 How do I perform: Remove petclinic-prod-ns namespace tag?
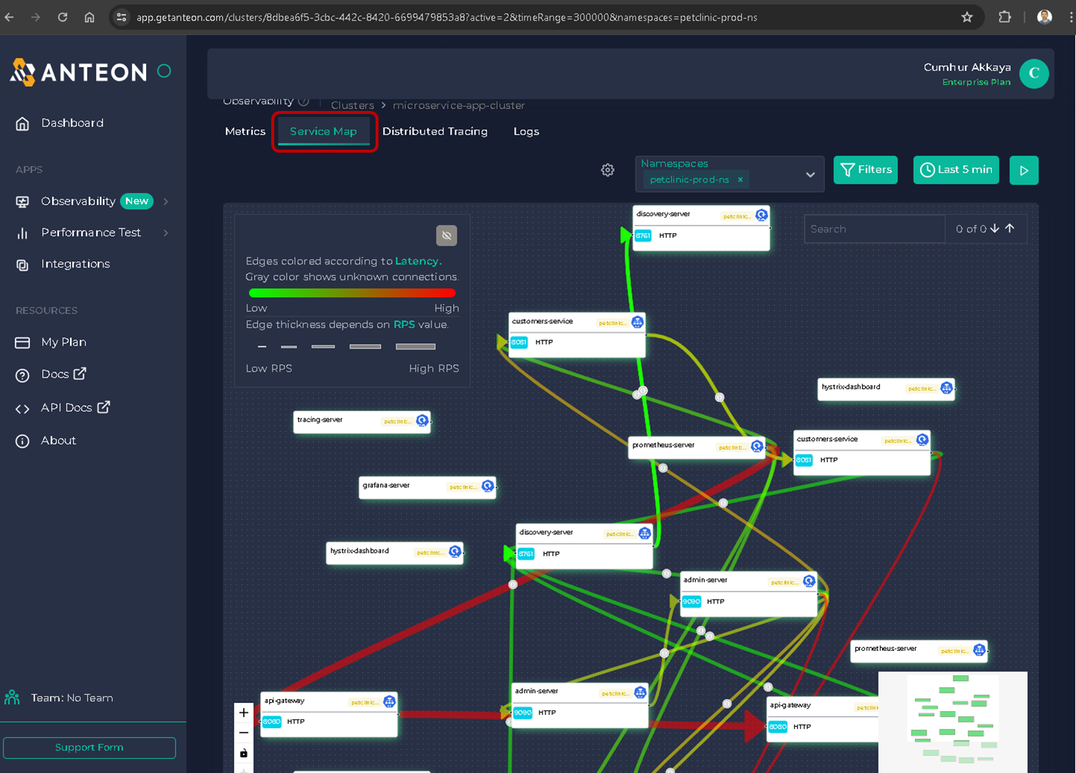[740, 179]
